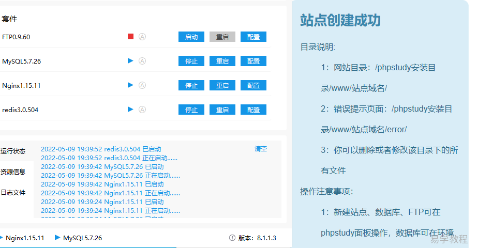Image resolution: width=492 pixels, height=248 pixels.
Task: Restart the MySQL5.7.26 service
Action: 222,61
